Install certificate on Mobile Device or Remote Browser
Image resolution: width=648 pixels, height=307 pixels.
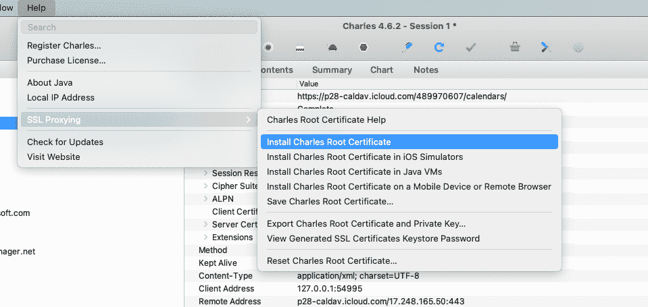[409, 186]
